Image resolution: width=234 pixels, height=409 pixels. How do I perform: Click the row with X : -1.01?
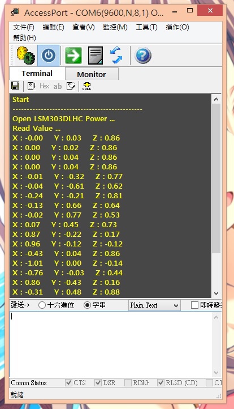tap(67, 263)
